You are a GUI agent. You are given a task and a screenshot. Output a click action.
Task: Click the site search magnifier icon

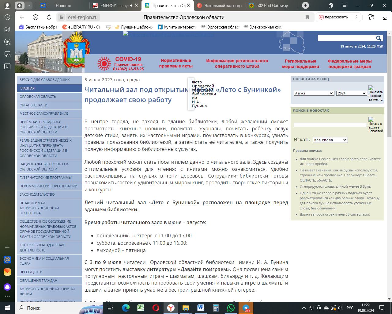[379, 38]
